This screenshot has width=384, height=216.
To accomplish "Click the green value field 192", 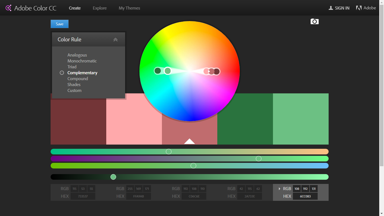I will tap(305, 189).
